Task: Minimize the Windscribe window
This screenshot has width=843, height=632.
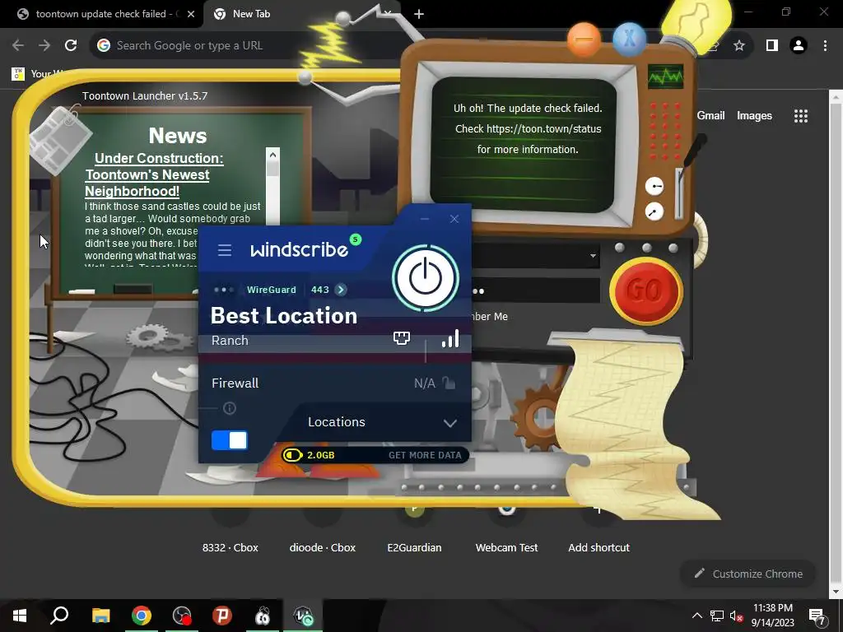Action: coord(425,219)
